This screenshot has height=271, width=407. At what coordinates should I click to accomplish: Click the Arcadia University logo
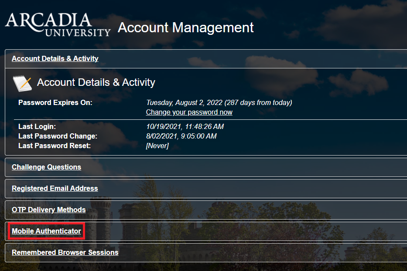(x=58, y=25)
